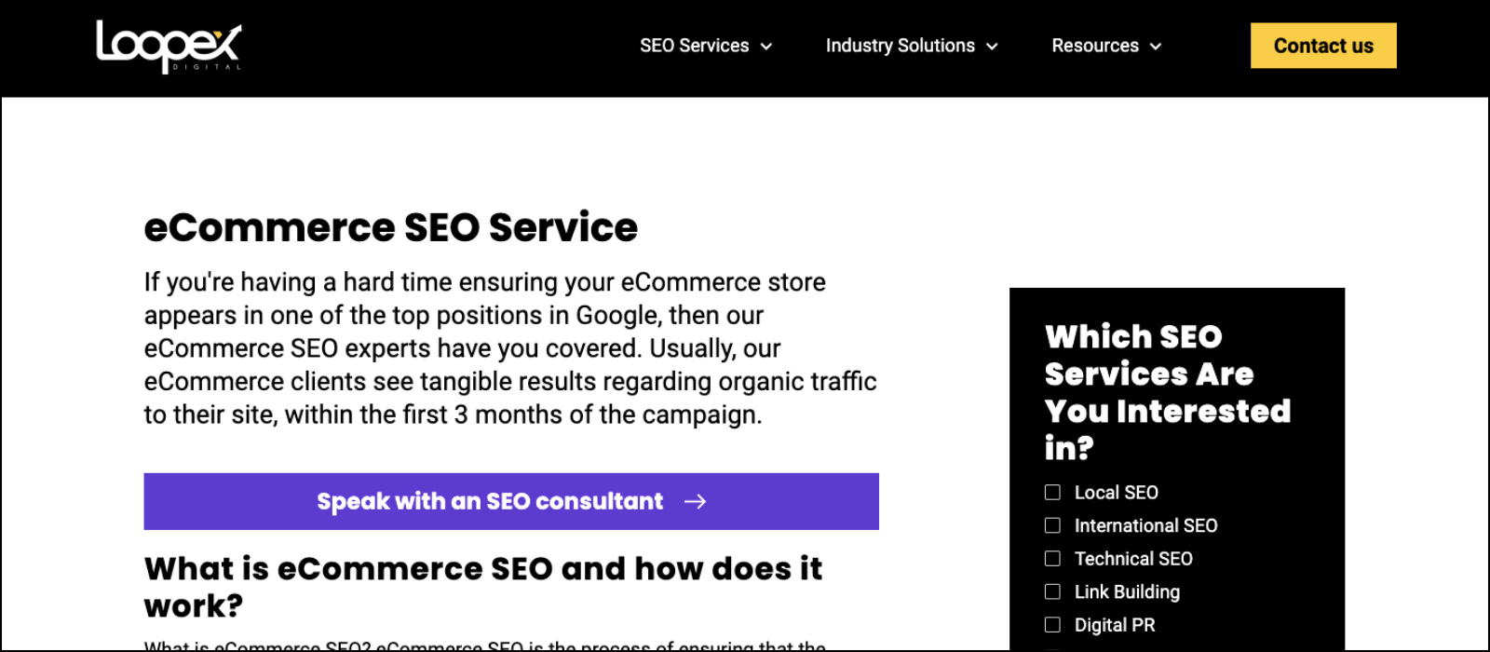Check the Local SEO checkbox
This screenshot has height=652, width=1490.
pos(1052,492)
